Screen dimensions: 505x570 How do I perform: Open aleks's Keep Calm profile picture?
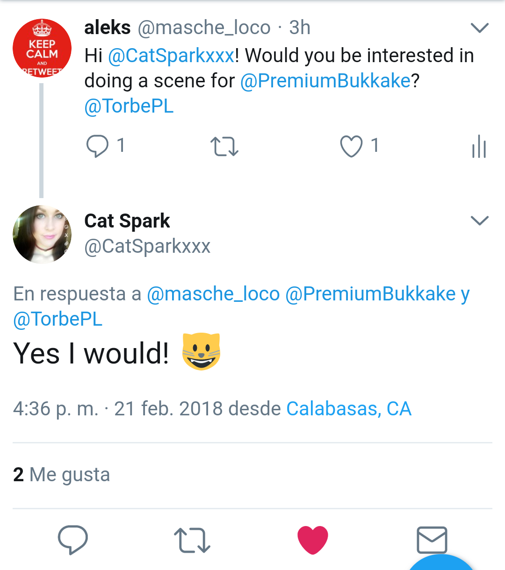tap(42, 48)
